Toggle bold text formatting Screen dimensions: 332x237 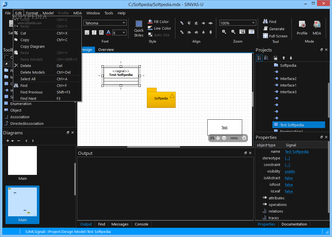click(101, 32)
